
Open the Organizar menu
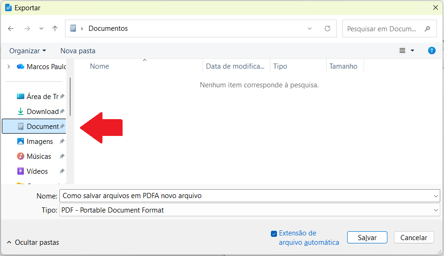tap(28, 50)
